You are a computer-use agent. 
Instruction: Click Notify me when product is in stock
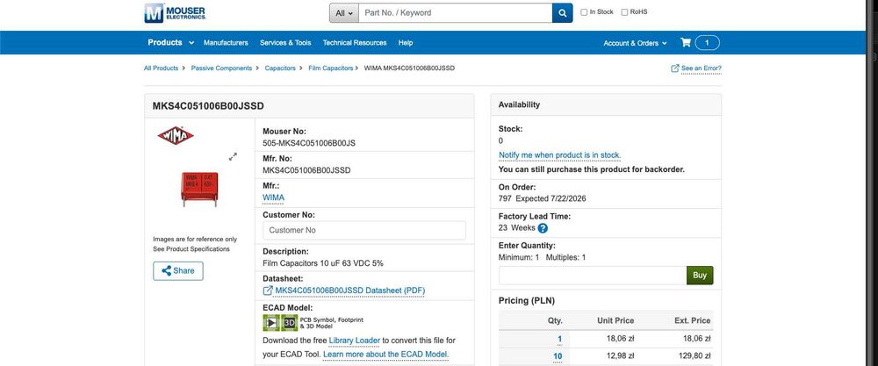pos(559,155)
